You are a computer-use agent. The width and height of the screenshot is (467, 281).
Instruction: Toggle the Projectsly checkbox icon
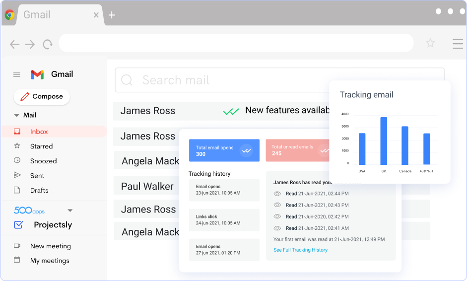(19, 225)
